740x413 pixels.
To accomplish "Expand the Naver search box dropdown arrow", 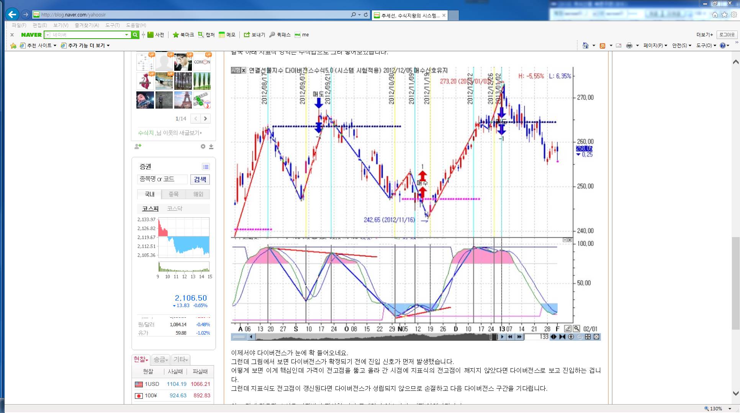I will coord(126,35).
